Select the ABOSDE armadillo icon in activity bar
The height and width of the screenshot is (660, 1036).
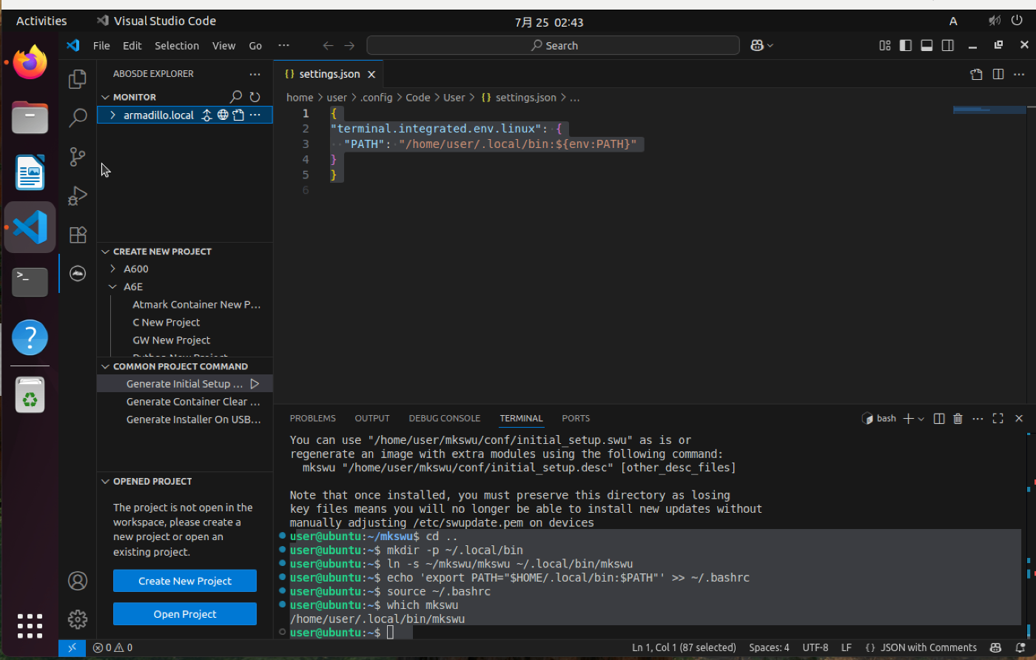click(78, 274)
